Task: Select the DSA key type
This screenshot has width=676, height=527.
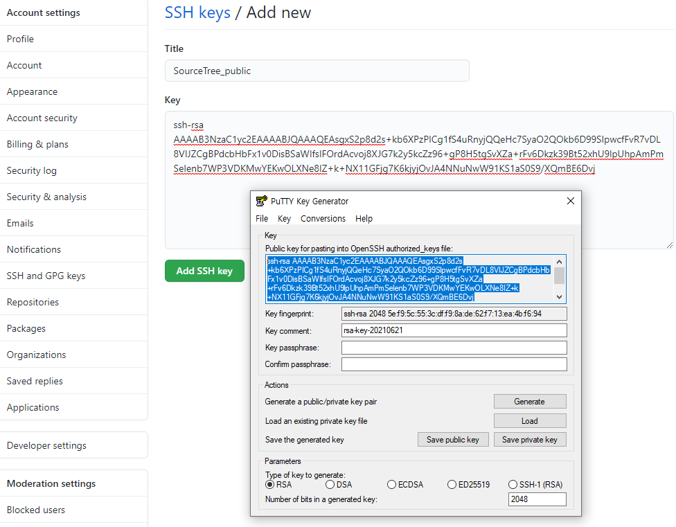Action: click(x=339, y=485)
